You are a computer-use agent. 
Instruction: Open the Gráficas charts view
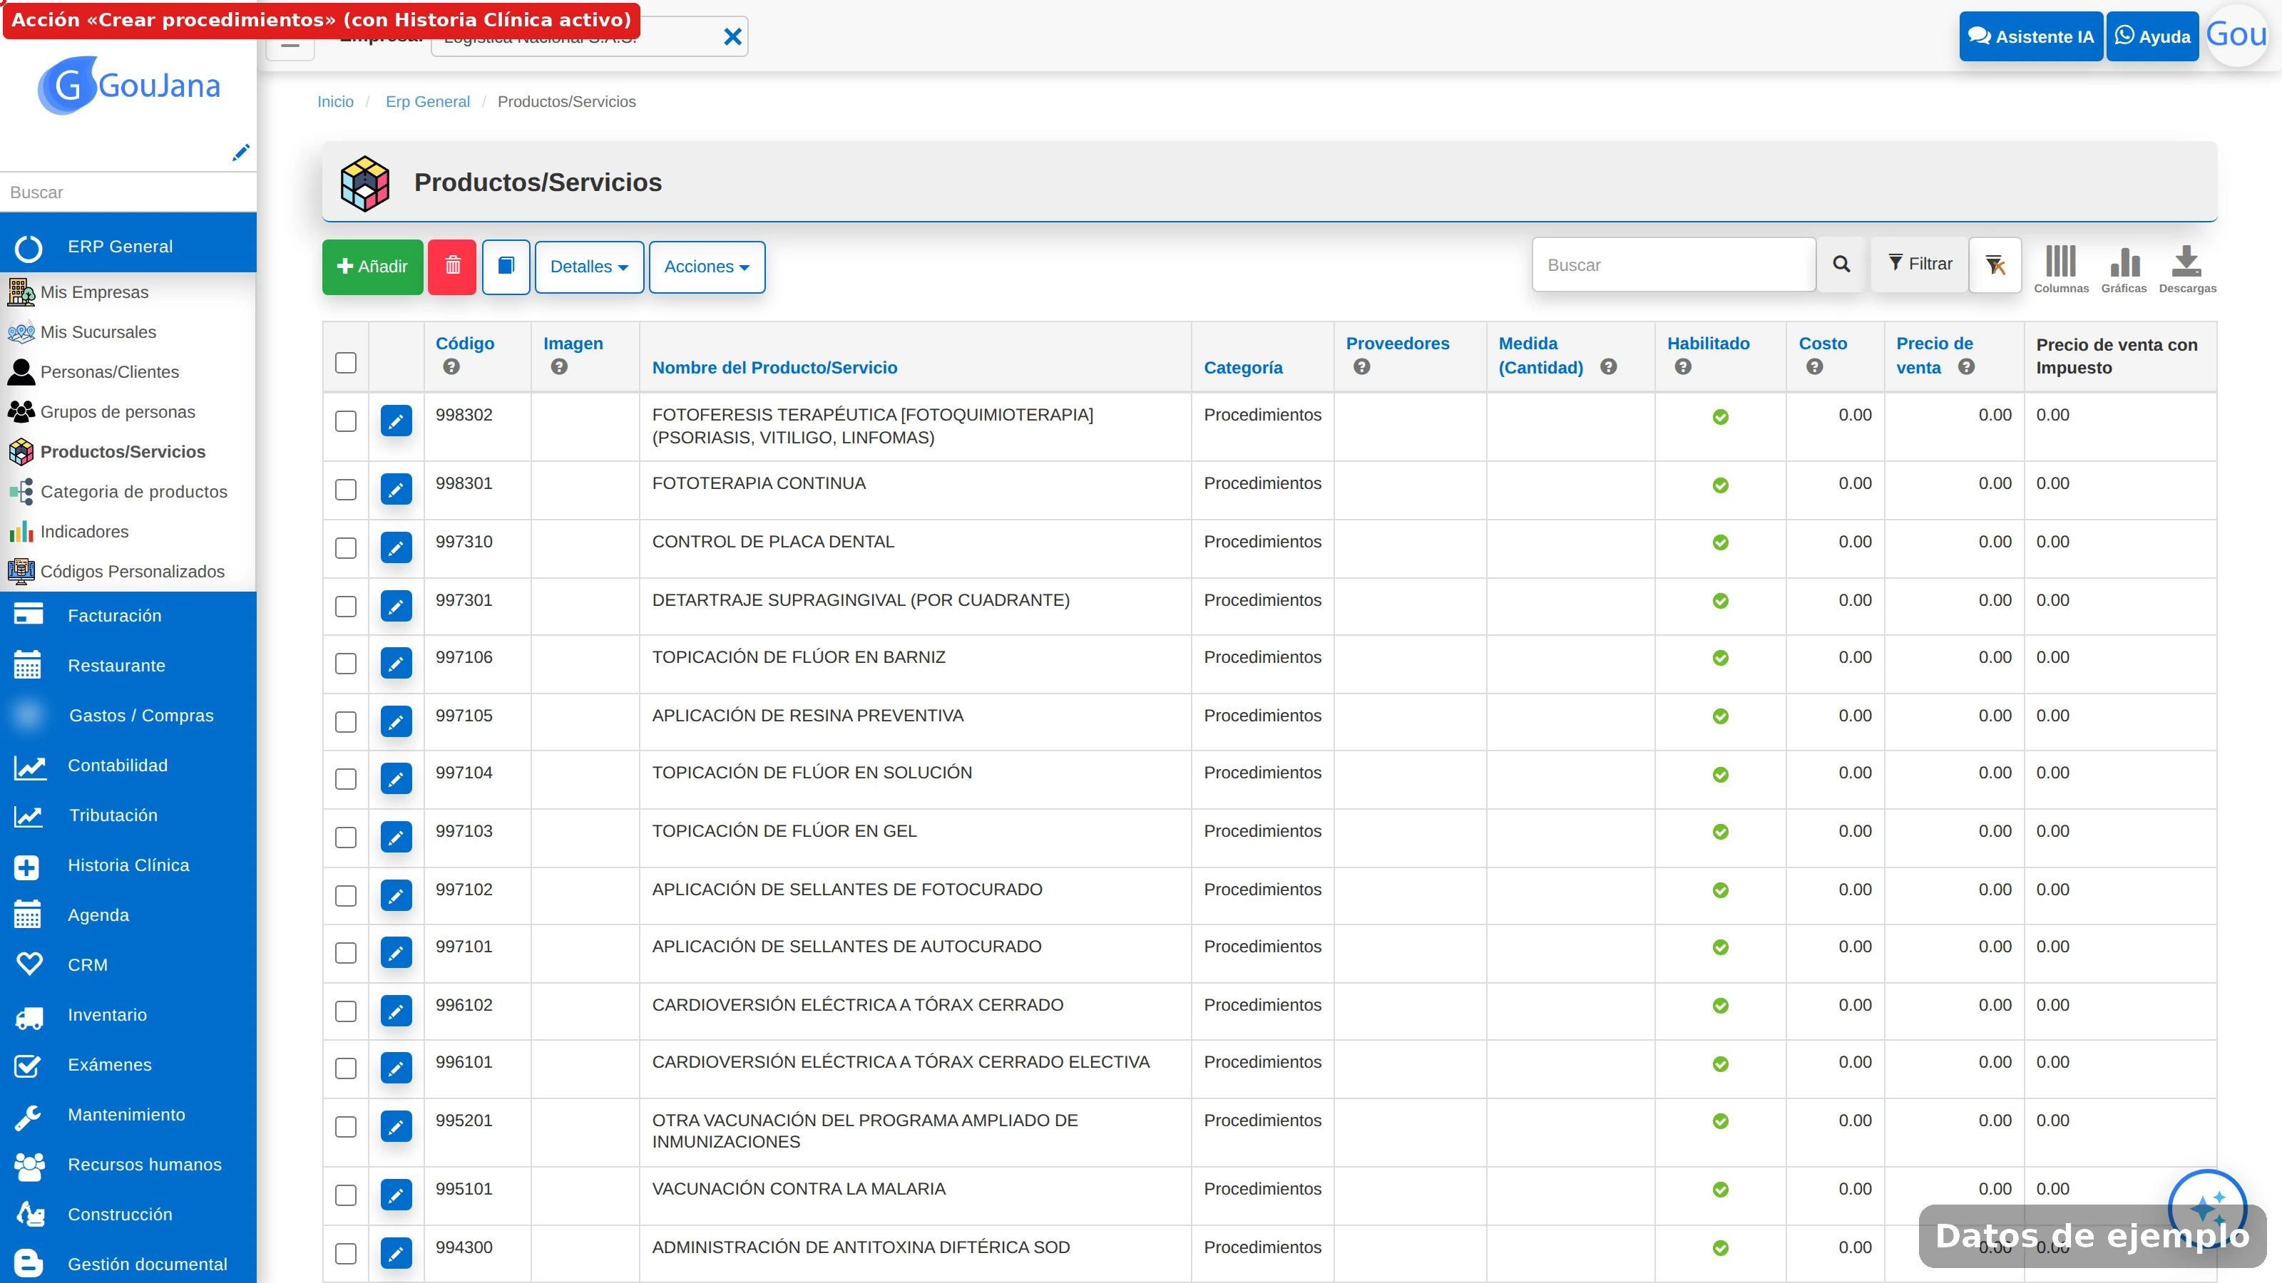2124,269
